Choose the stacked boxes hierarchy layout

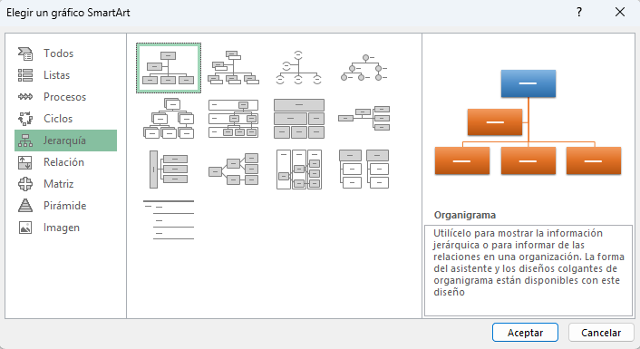169,119
